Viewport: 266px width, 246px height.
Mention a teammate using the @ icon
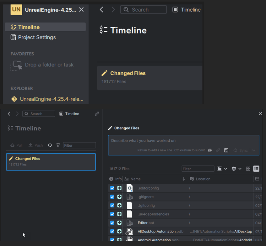coord(210,150)
